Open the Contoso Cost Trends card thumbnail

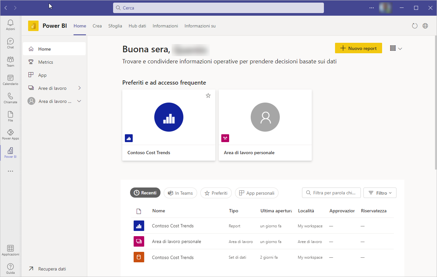click(x=169, y=117)
